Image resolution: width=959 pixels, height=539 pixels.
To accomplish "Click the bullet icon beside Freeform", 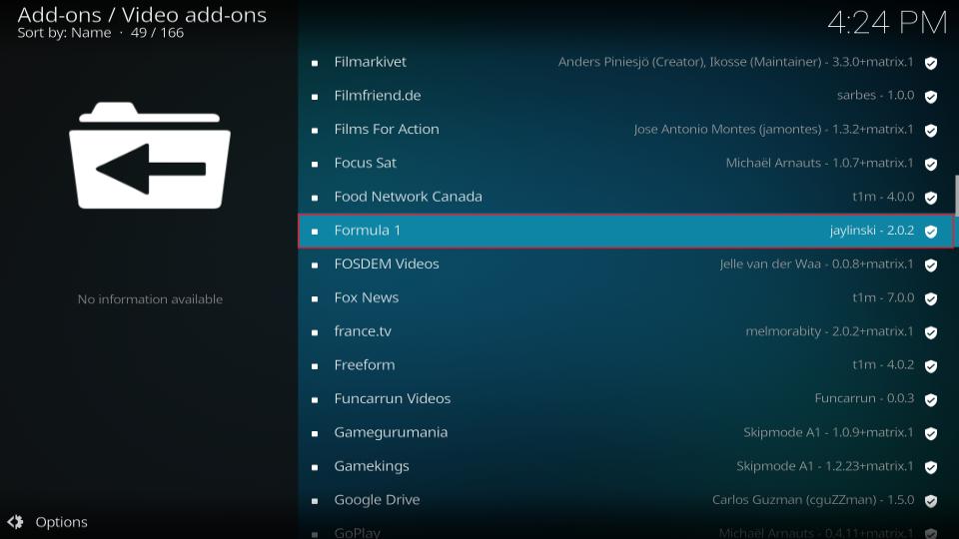I will tap(315, 365).
